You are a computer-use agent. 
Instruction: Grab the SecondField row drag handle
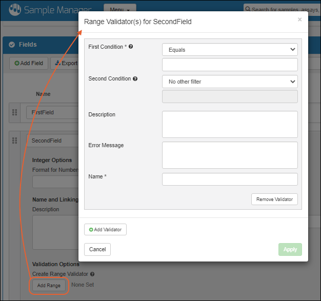coord(14,141)
